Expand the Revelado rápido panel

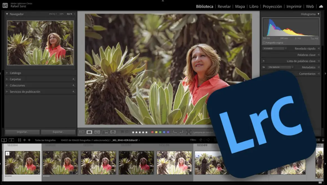(x=319, y=49)
